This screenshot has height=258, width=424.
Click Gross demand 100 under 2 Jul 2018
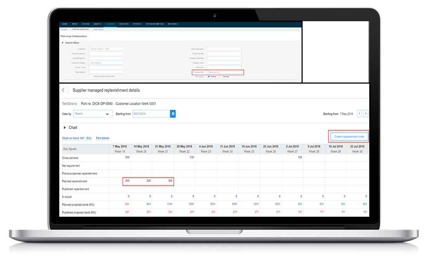coord(300,158)
